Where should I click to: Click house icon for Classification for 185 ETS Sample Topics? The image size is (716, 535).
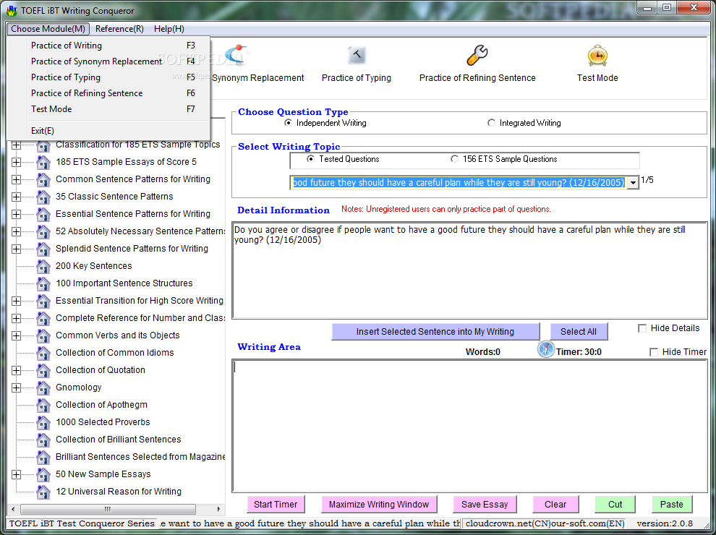point(43,145)
